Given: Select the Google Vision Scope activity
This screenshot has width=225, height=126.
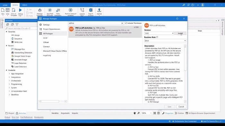Looking at the screenshot, I should [x=22, y=56].
